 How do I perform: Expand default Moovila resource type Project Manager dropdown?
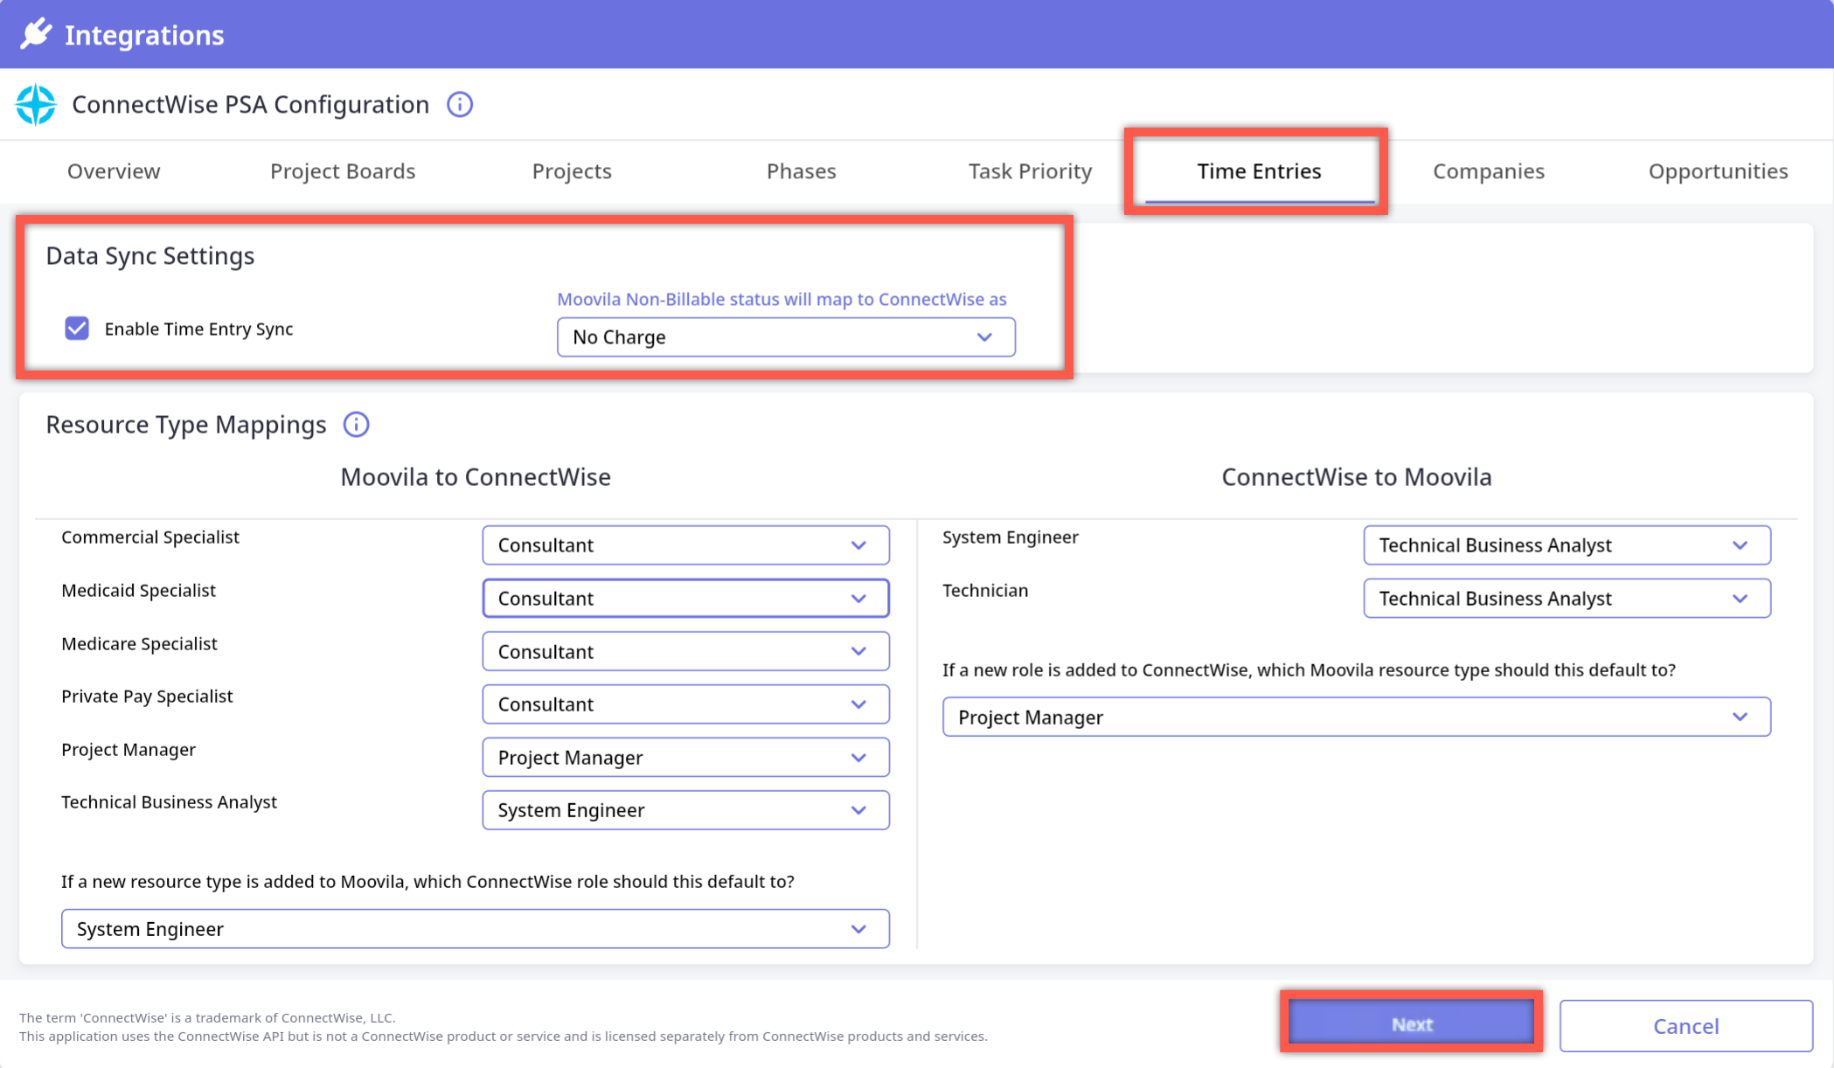(1356, 718)
